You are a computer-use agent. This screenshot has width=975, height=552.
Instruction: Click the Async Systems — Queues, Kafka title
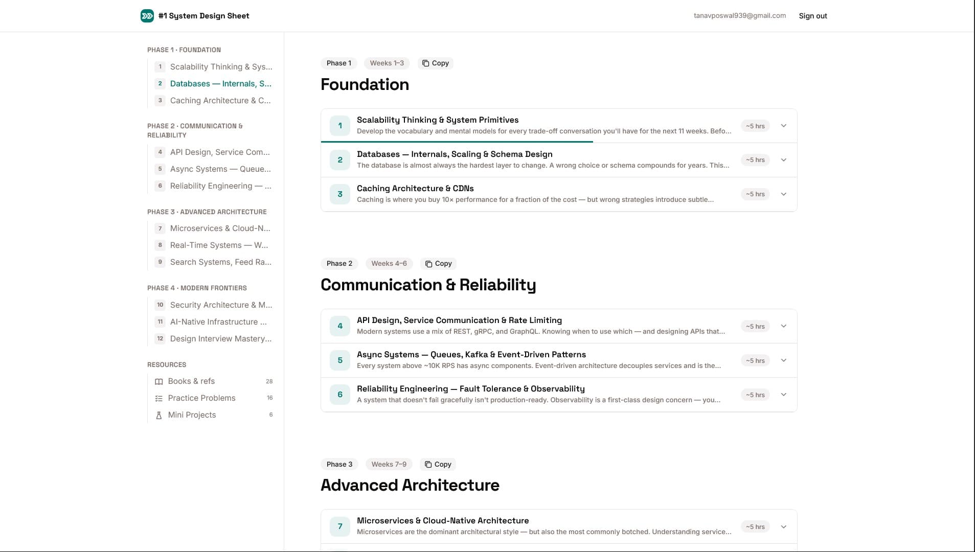coord(471,355)
